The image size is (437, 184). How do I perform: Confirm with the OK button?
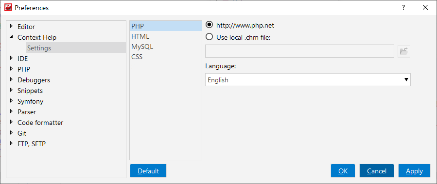[x=343, y=171]
